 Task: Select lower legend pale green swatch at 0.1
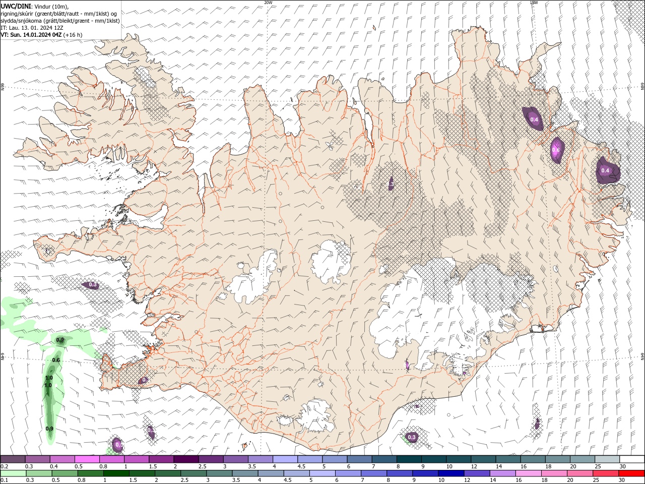(x=13, y=473)
